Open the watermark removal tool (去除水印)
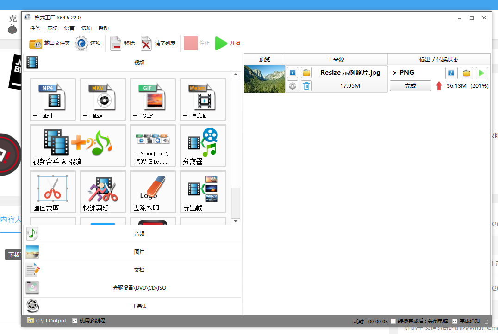The height and width of the screenshot is (334, 498). (153, 192)
